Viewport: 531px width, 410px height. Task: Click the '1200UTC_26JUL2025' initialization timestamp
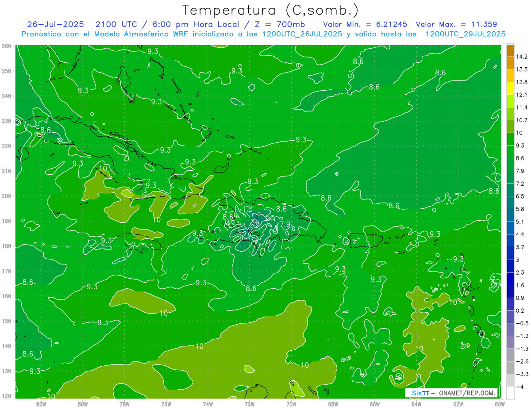pyautogui.click(x=302, y=34)
